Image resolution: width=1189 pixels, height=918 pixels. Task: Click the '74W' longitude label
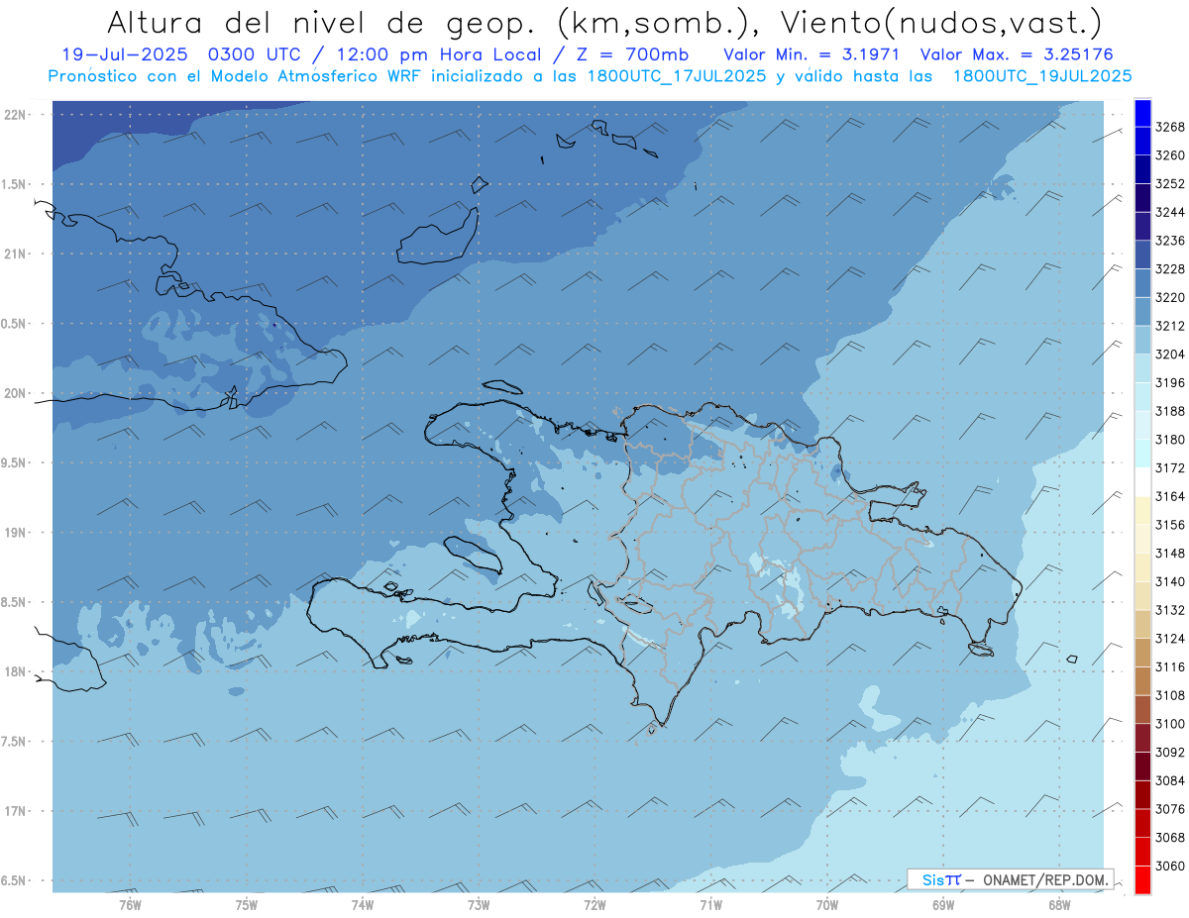363,904
